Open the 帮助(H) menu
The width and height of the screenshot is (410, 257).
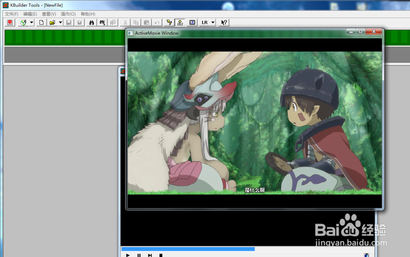[x=88, y=14]
